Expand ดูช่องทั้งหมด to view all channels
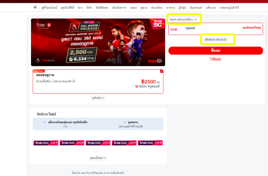Screen dimensions: 268x176 pyautogui.click(x=98, y=158)
